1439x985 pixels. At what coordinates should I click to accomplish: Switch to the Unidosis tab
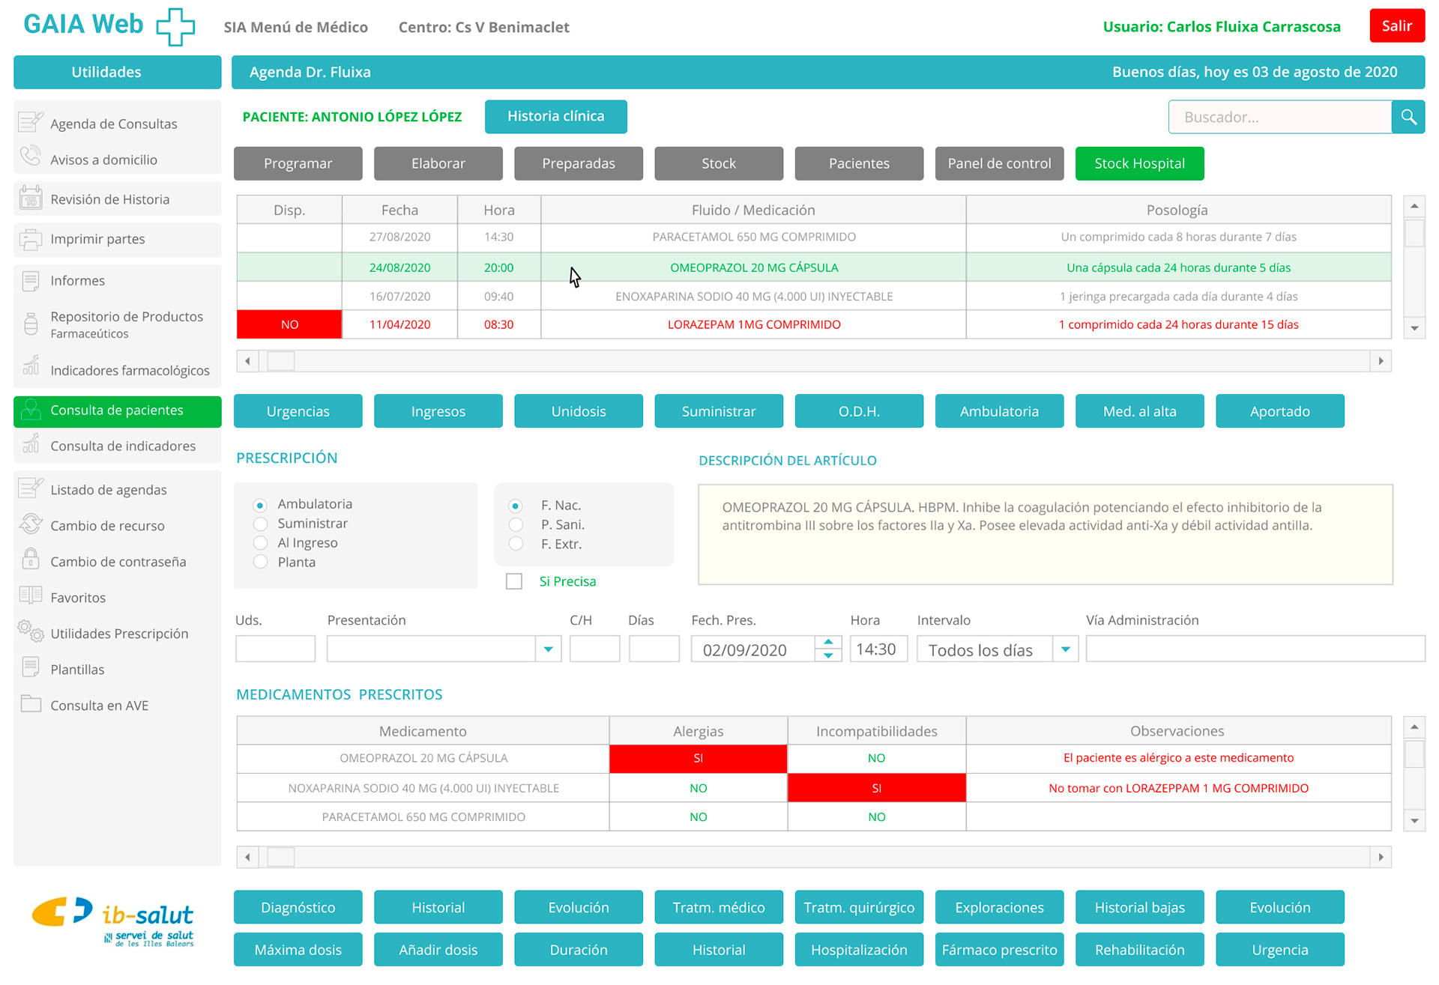click(578, 411)
